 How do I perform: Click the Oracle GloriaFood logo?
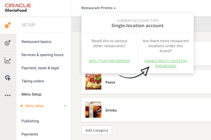tap(18, 8)
